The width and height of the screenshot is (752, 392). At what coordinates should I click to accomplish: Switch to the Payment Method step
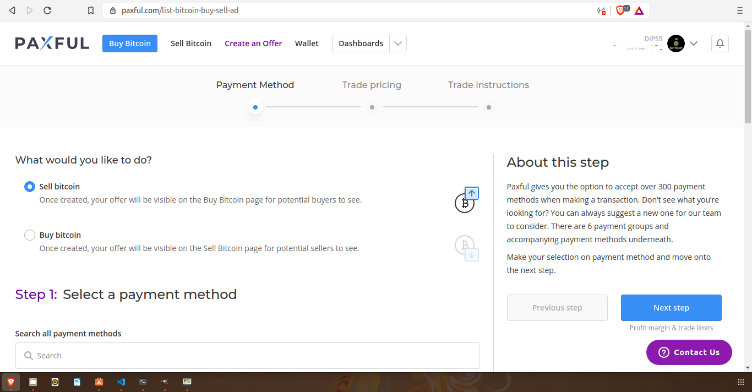point(255,85)
